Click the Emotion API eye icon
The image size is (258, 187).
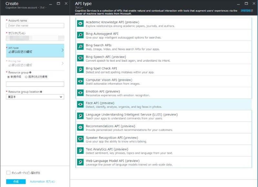pos(80,93)
